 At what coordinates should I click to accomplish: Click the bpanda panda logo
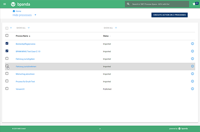coord(13,4)
